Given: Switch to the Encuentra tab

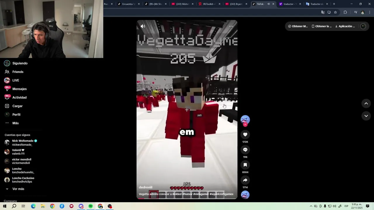Looking at the screenshot, I should click(128, 4).
